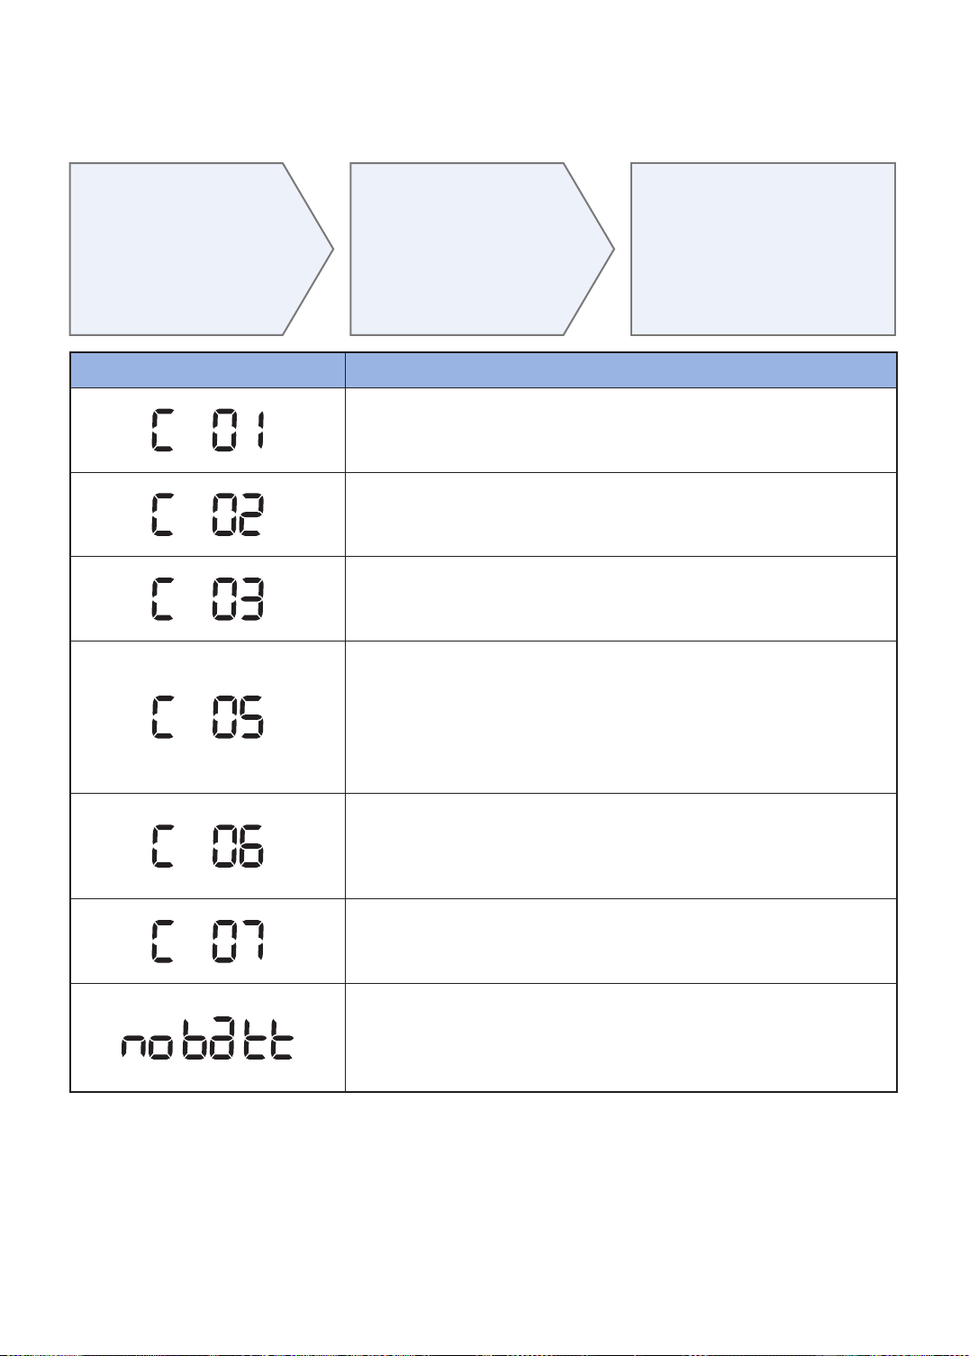
Task: Click the C 03 error code display
Action: point(207,599)
